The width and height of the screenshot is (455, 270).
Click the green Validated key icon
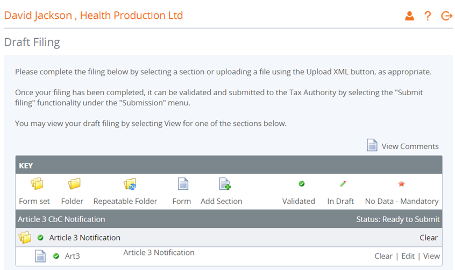[x=301, y=184]
